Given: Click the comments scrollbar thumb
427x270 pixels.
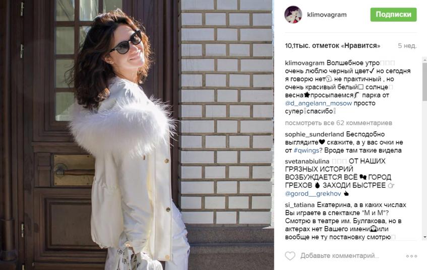Looking at the screenshot, I should pos(424,82).
